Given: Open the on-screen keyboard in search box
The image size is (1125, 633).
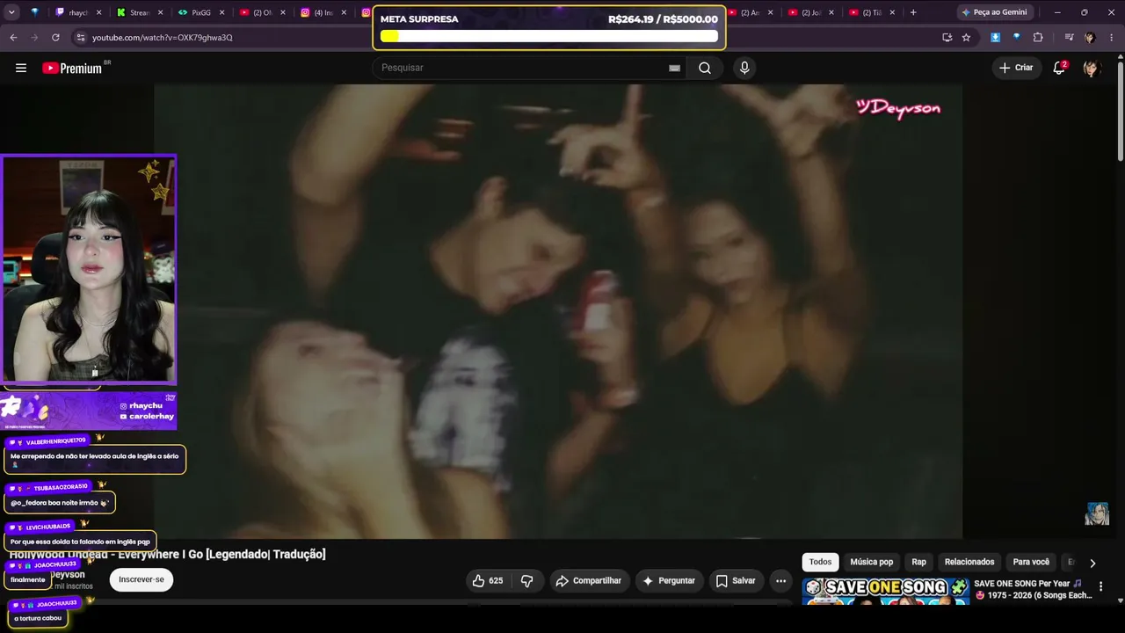Looking at the screenshot, I should (x=674, y=68).
